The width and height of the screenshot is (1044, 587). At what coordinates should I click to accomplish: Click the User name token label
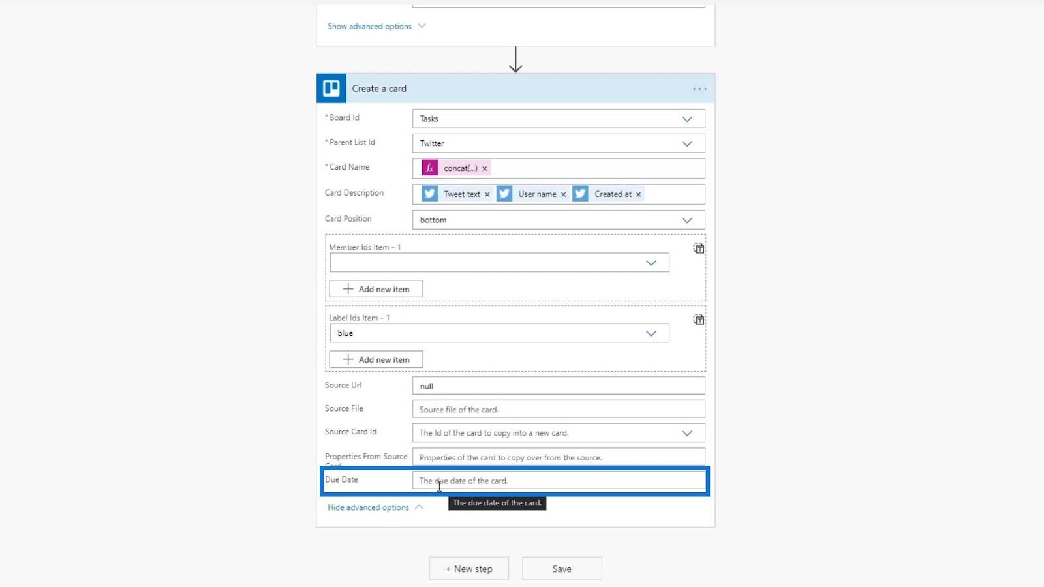point(538,194)
